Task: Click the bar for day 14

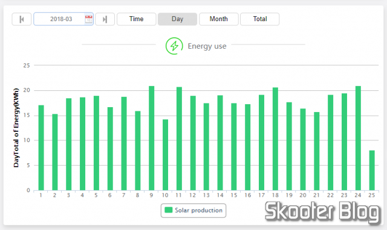Action: coord(220,143)
